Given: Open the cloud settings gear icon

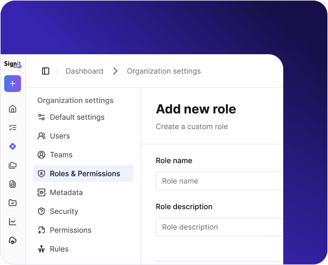Looking at the screenshot, I should click(13, 241).
